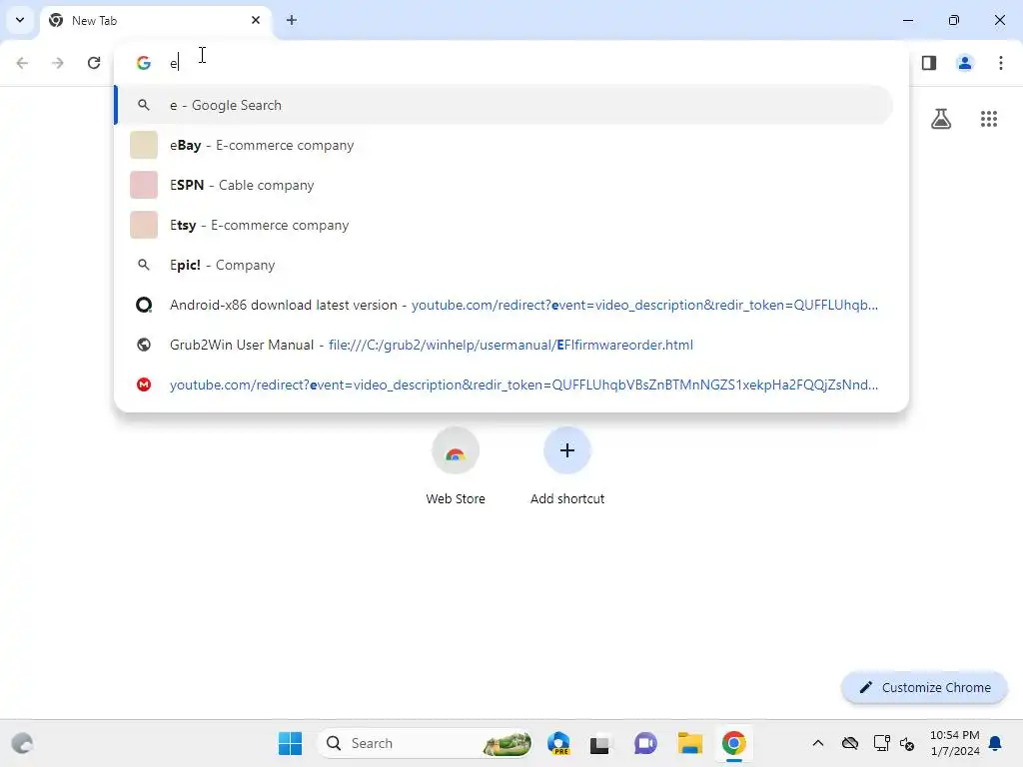Open the tab search dropdown arrow
Viewport: 1023px width, 767px height.
[x=20, y=20]
